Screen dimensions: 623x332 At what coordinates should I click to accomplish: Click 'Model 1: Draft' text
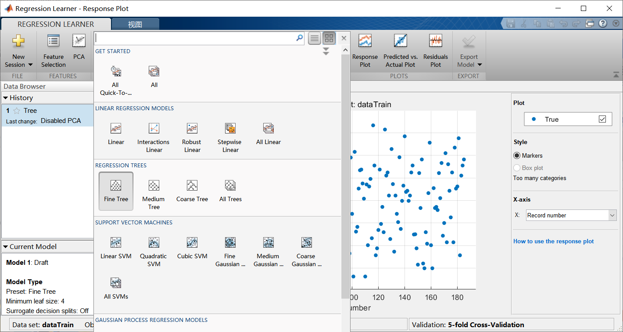[x=27, y=263]
